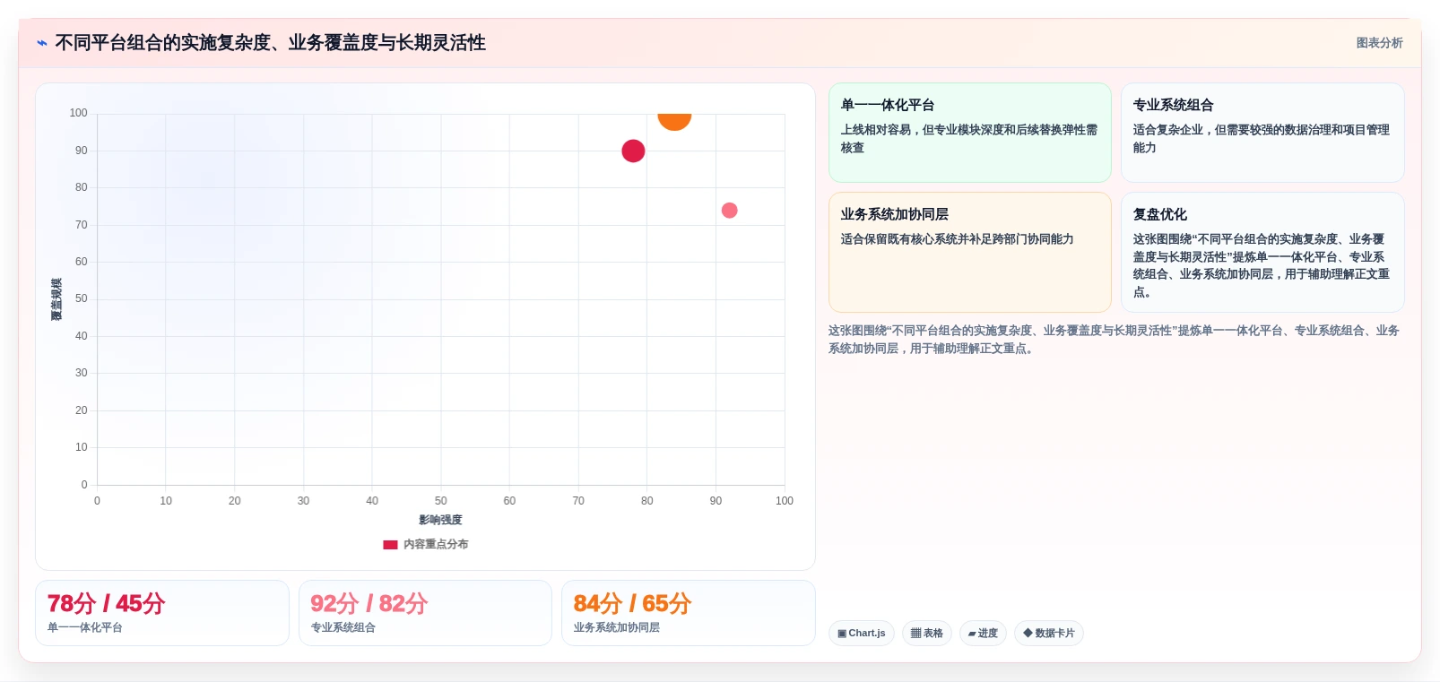Click the grid icon in 表格 chip
This screenshot has height=682, width=1440.
click(x=915, y=633)
